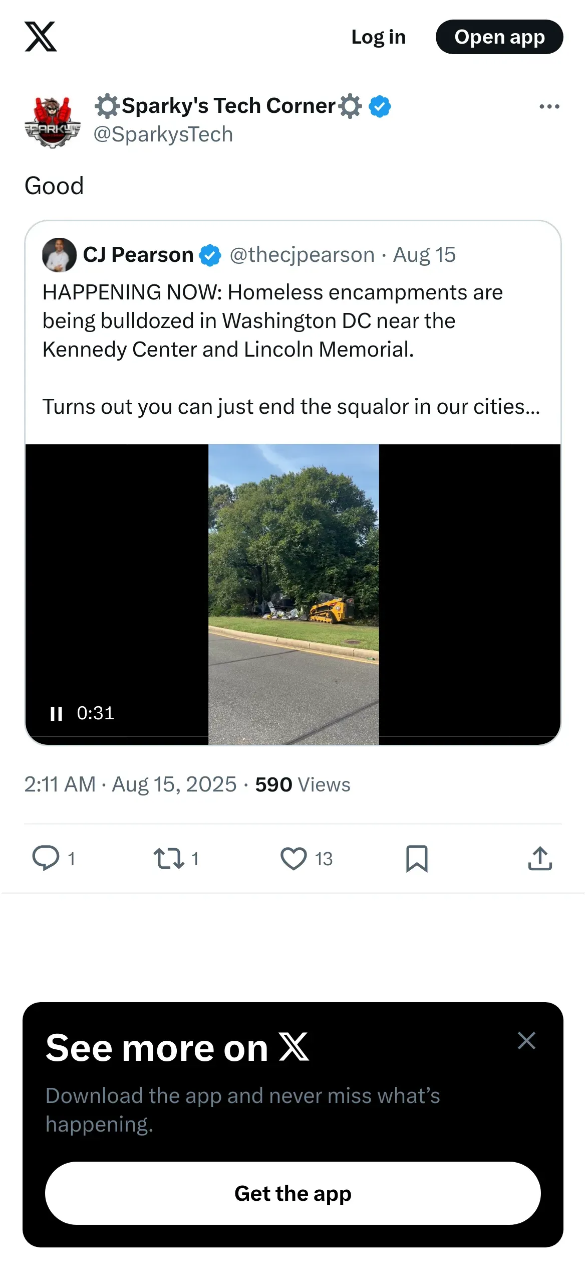Open CJ Pearson's profile picture

(59, 255)
